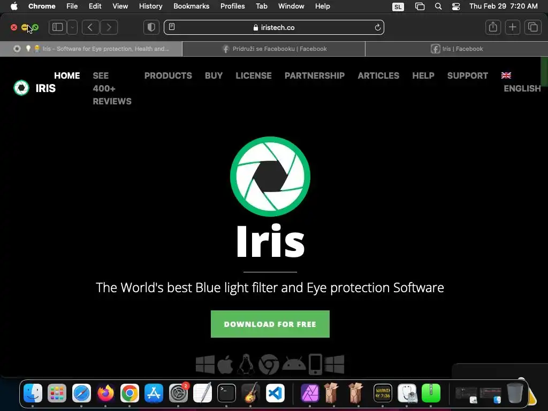The image size is (548, 411).
Task: Click the screen mirroring menu bar icon
Action: click(420, 6)
